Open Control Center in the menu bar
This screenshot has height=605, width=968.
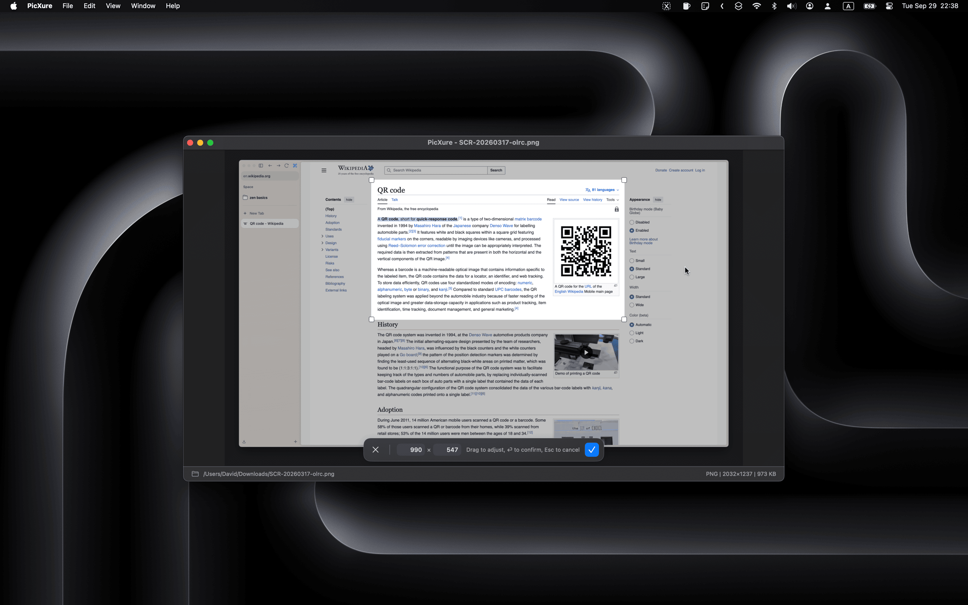(889, 6)
